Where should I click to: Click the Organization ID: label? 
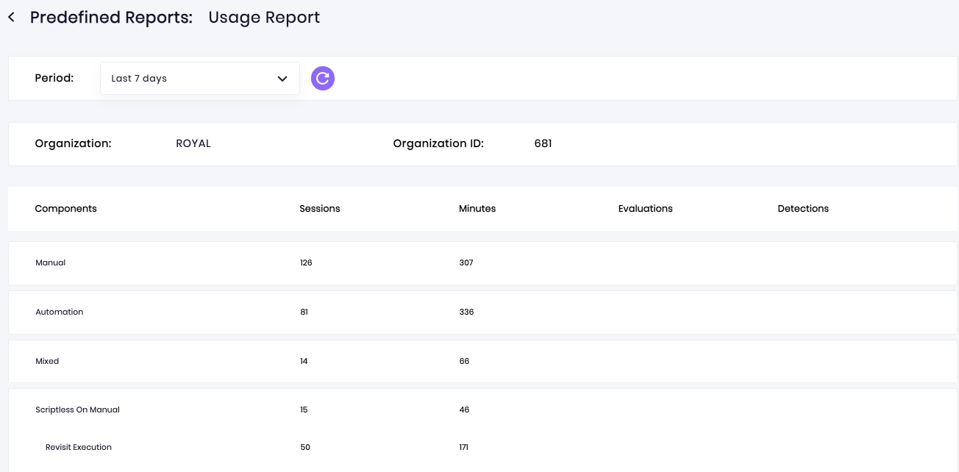pos(438,143)
